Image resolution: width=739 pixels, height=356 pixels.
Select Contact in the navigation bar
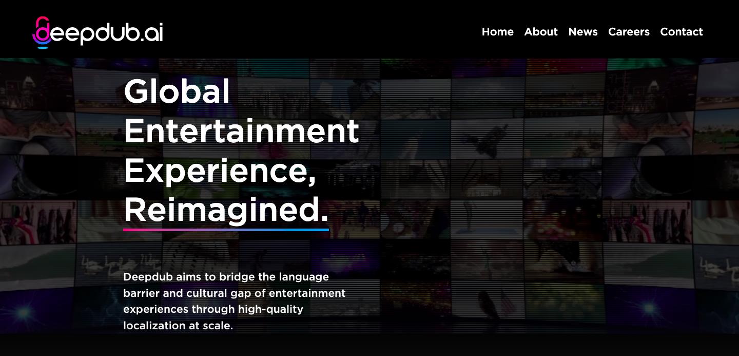(682, 32)
